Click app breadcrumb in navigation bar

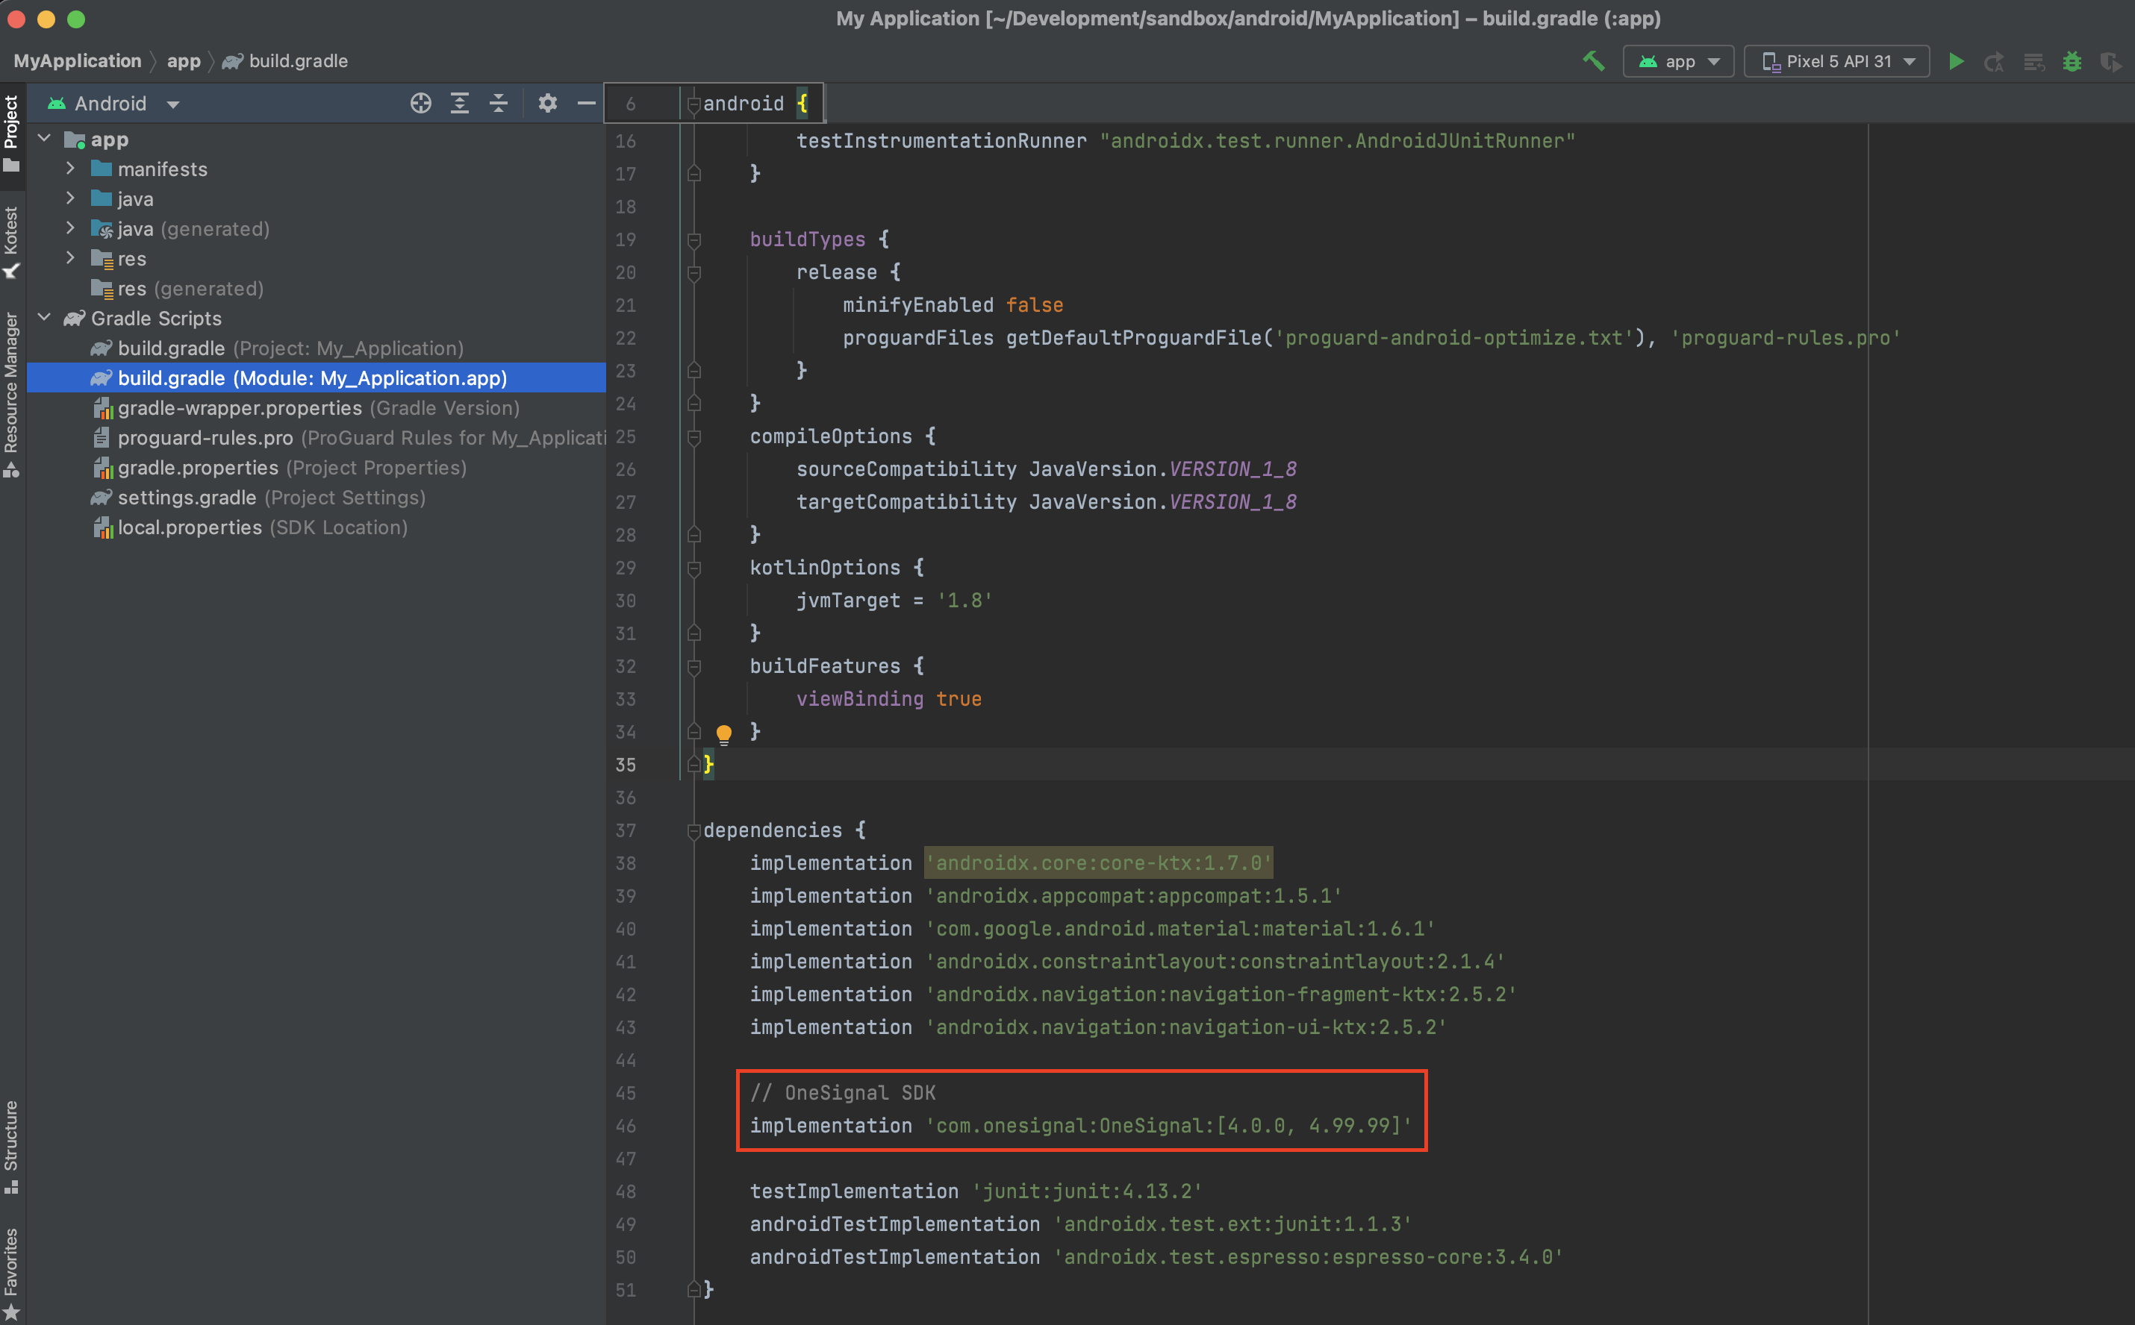[x=184, y=60]
